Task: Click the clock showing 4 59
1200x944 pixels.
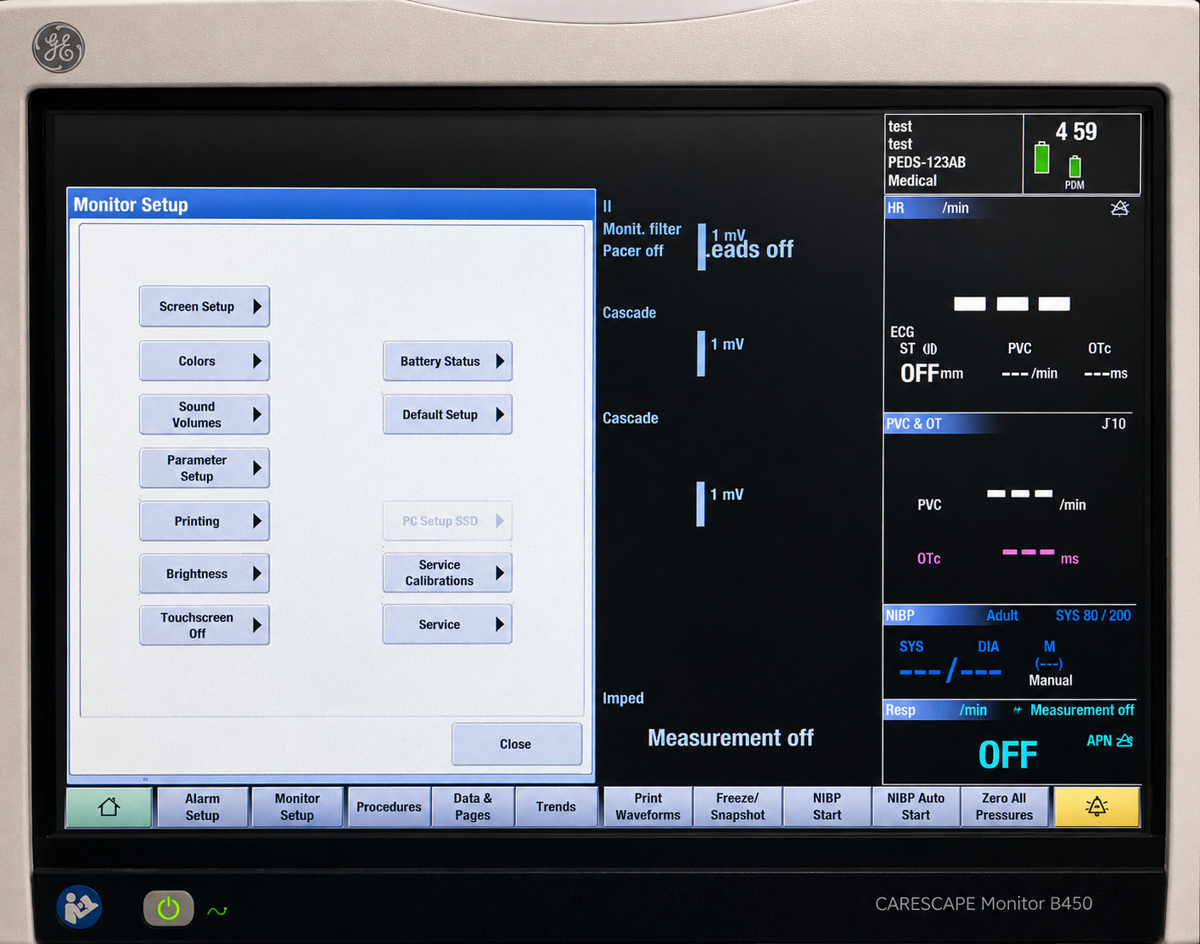Action: (1076, 132)
